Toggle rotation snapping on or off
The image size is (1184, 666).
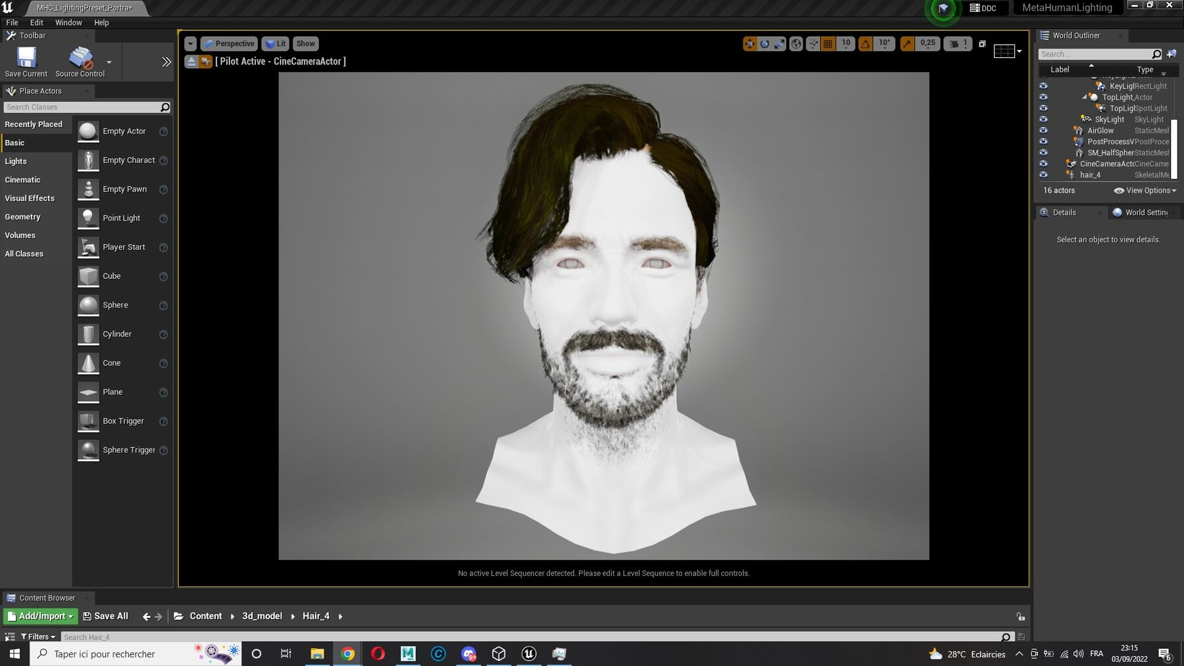(x=866, y=44)
